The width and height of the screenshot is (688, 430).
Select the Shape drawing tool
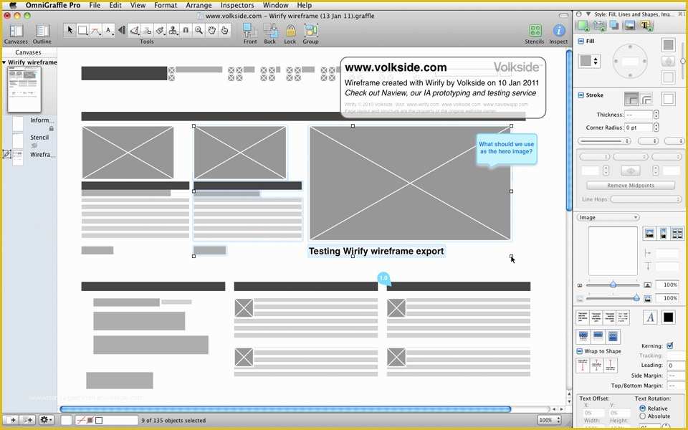(83, 30)
